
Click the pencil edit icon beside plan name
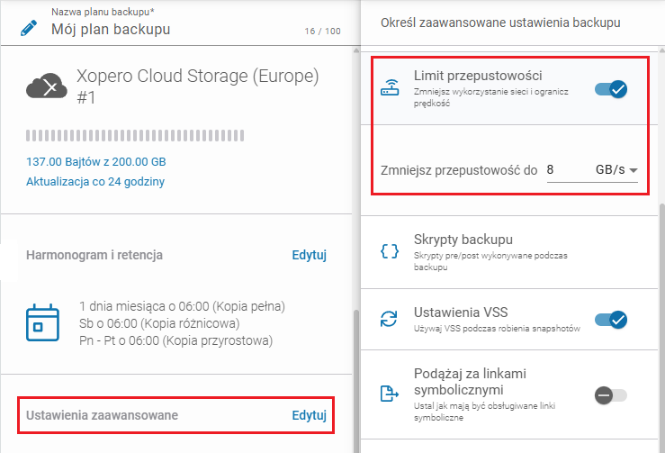29,27
